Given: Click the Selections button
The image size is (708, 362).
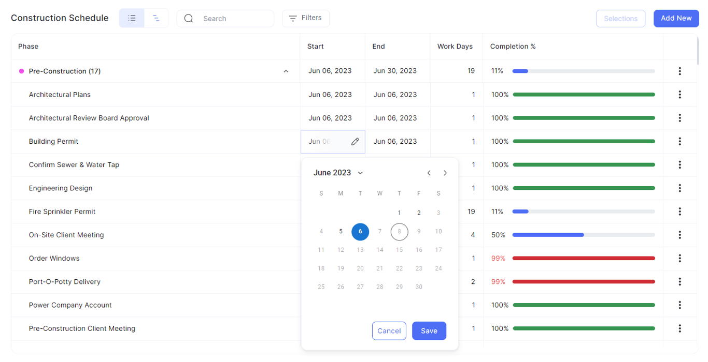Looking at the screenshot, I should tap(620, 18).
